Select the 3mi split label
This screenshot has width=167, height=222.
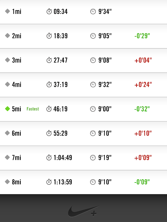pyautogui.click(x=17, y=60)
